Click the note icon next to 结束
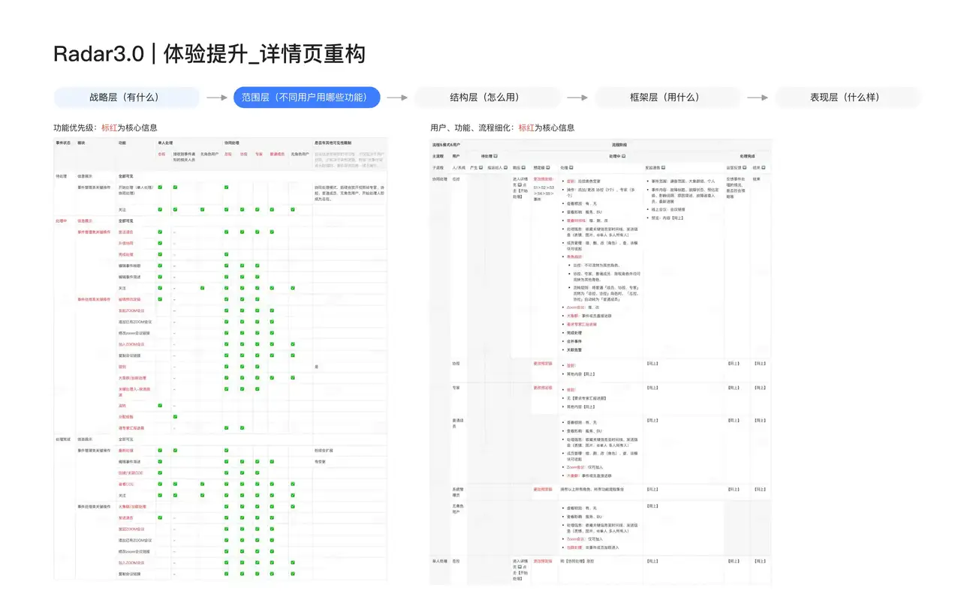Screen dimensions: 961x600 coord(763,167)
